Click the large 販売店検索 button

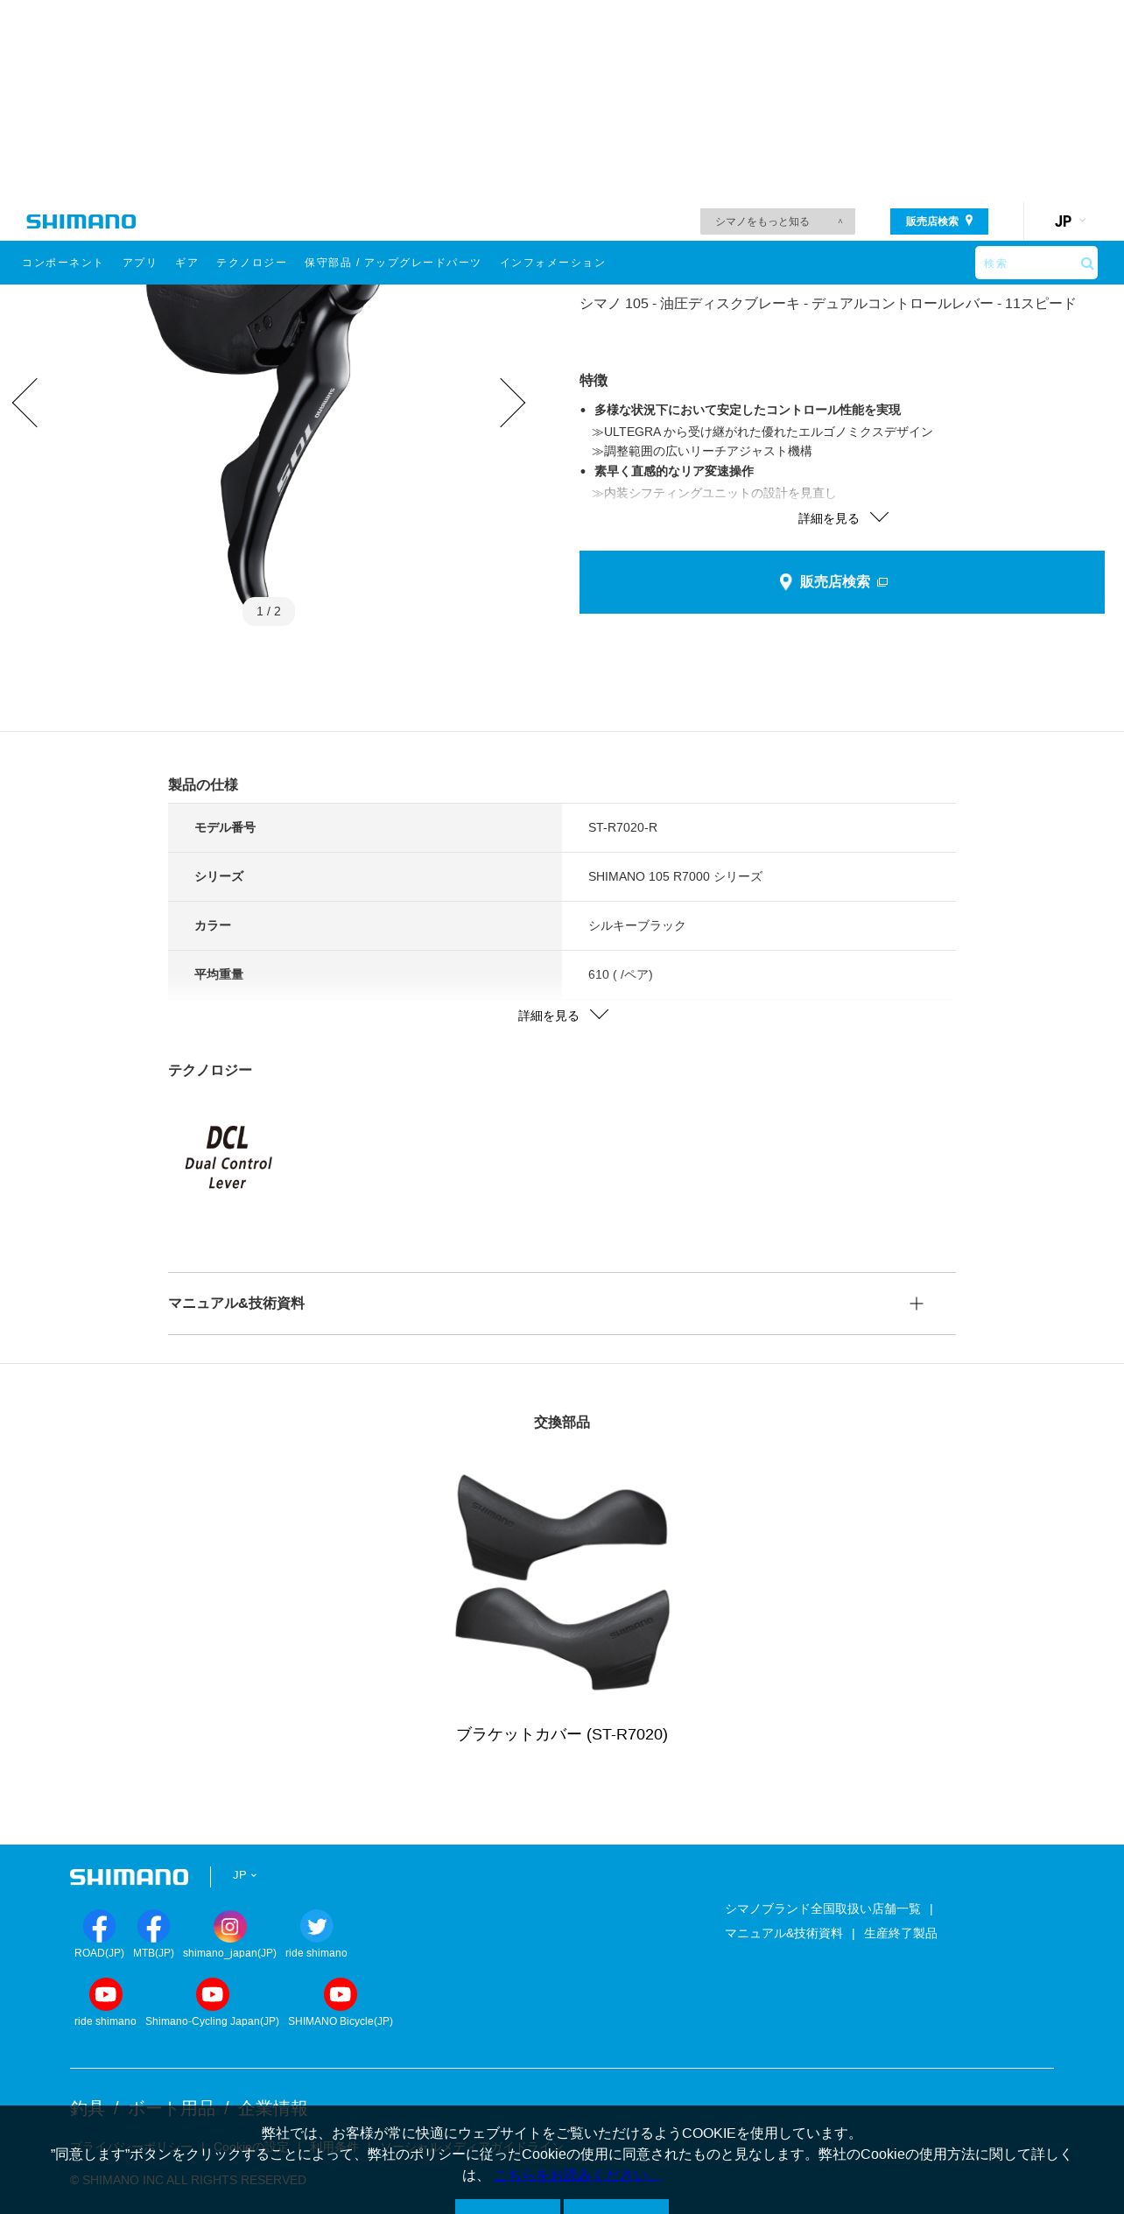pyautogui.click(x=842, y=582)
